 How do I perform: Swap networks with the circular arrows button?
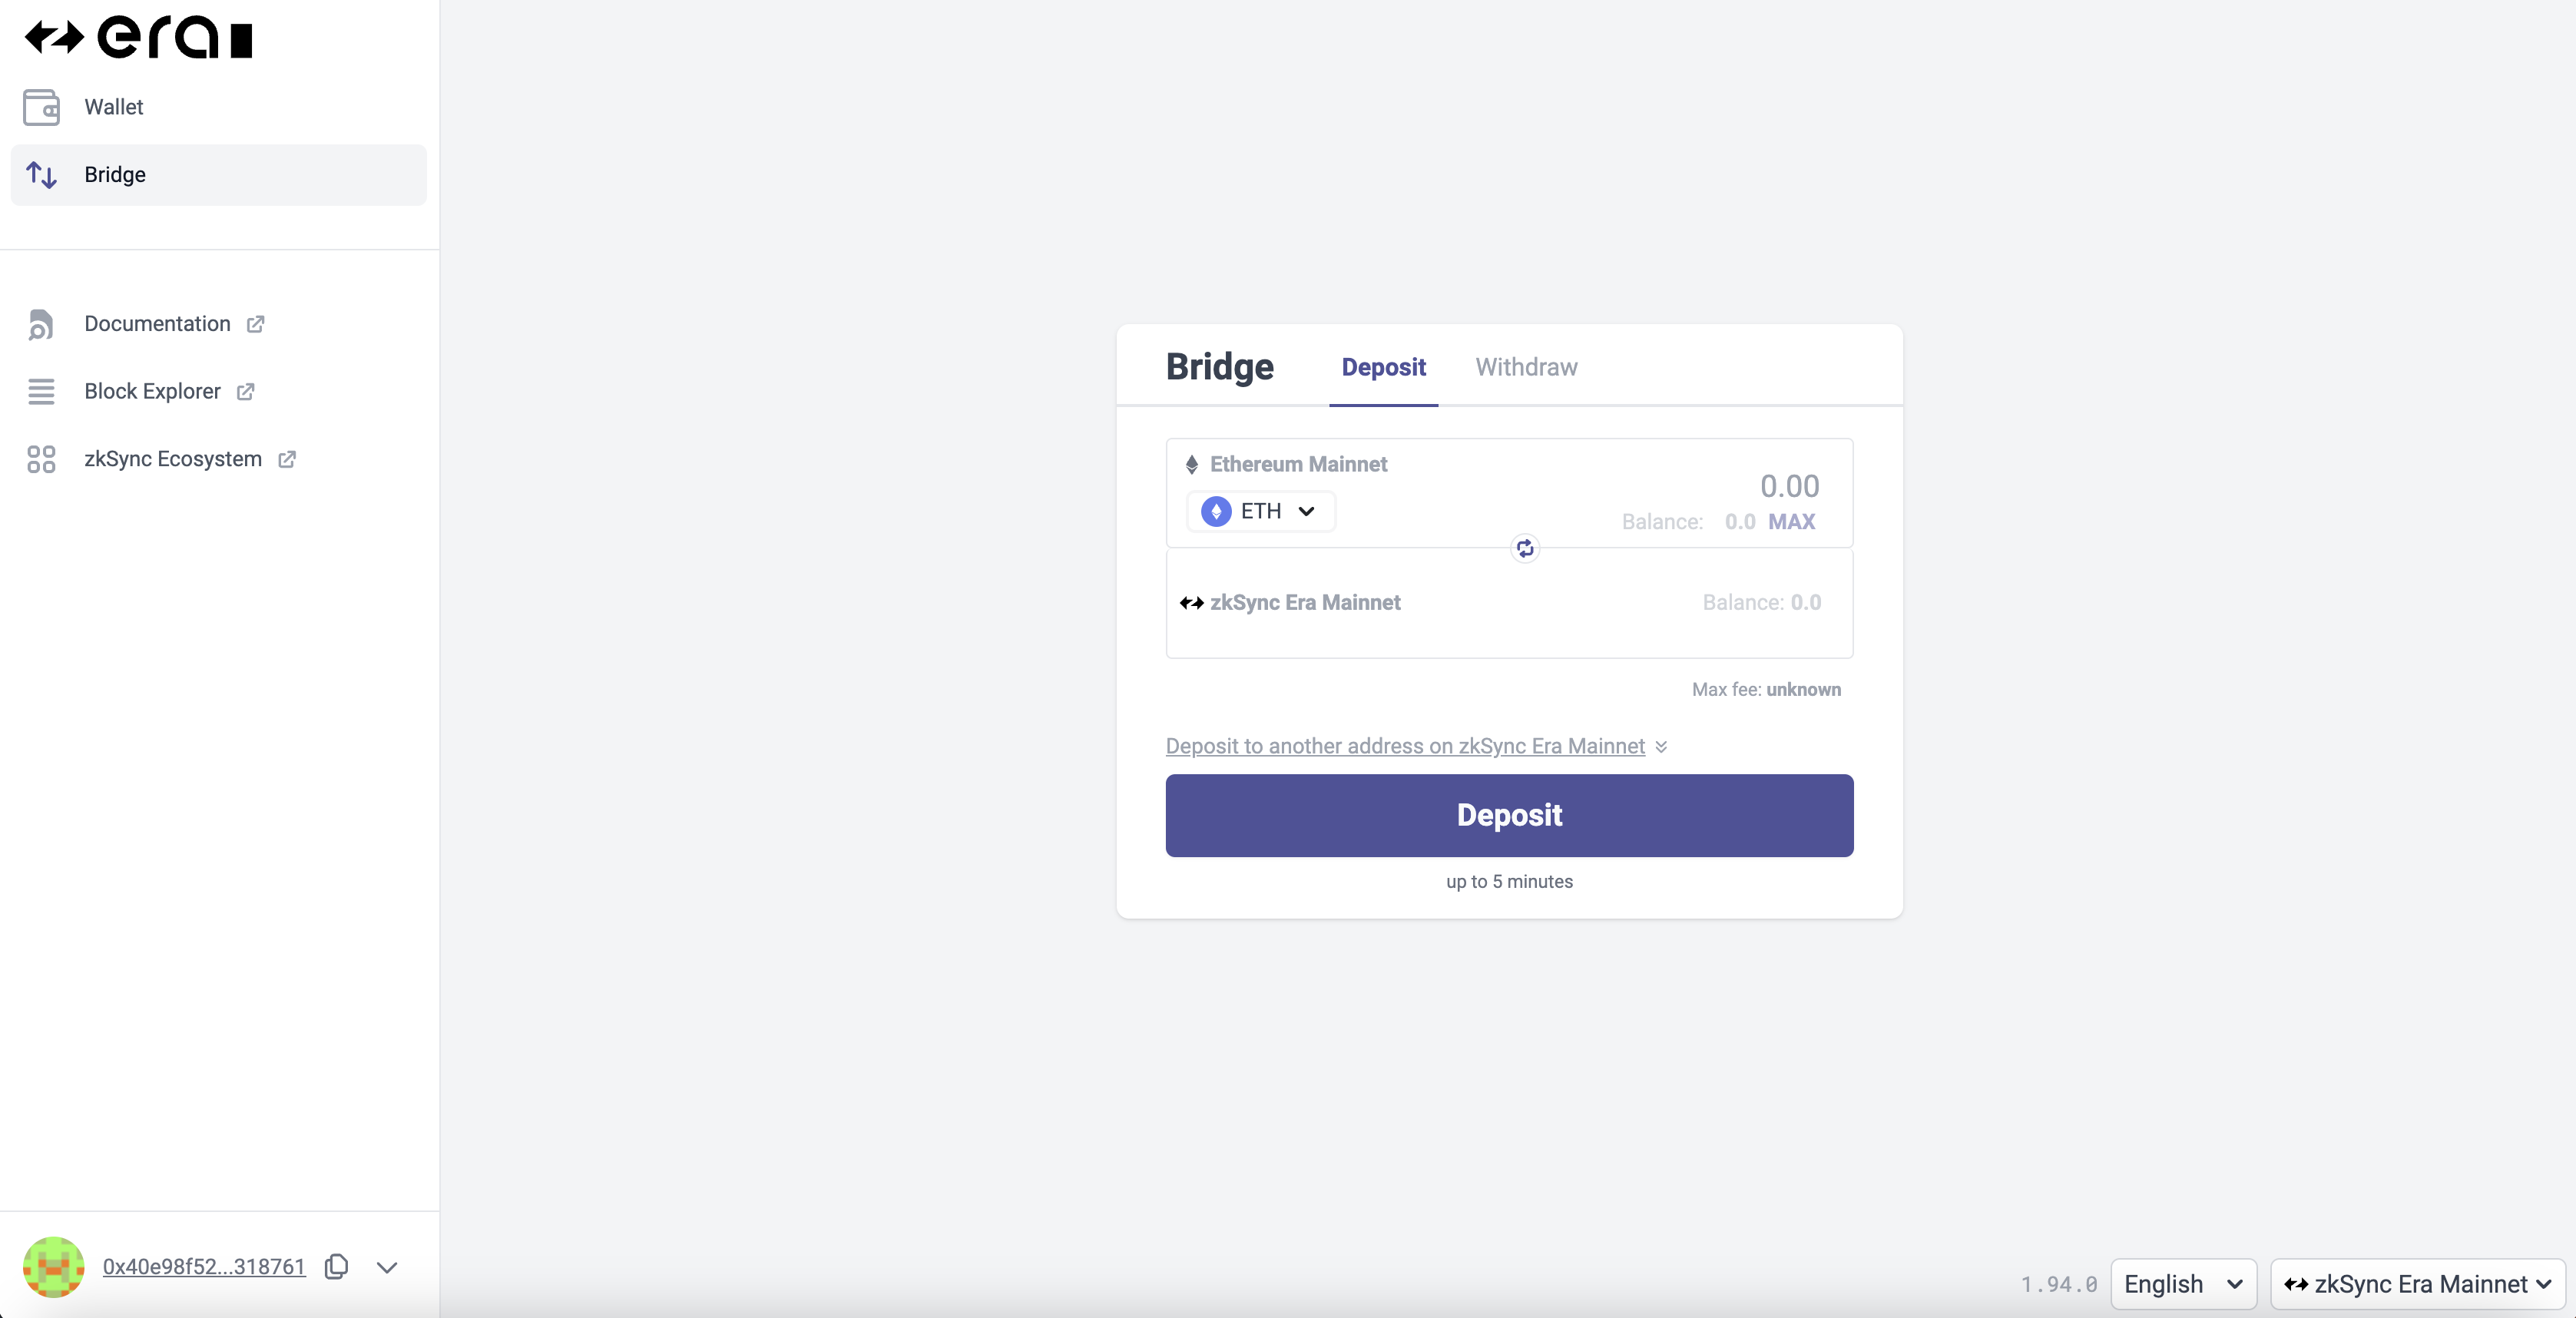tap(1524, 548)
